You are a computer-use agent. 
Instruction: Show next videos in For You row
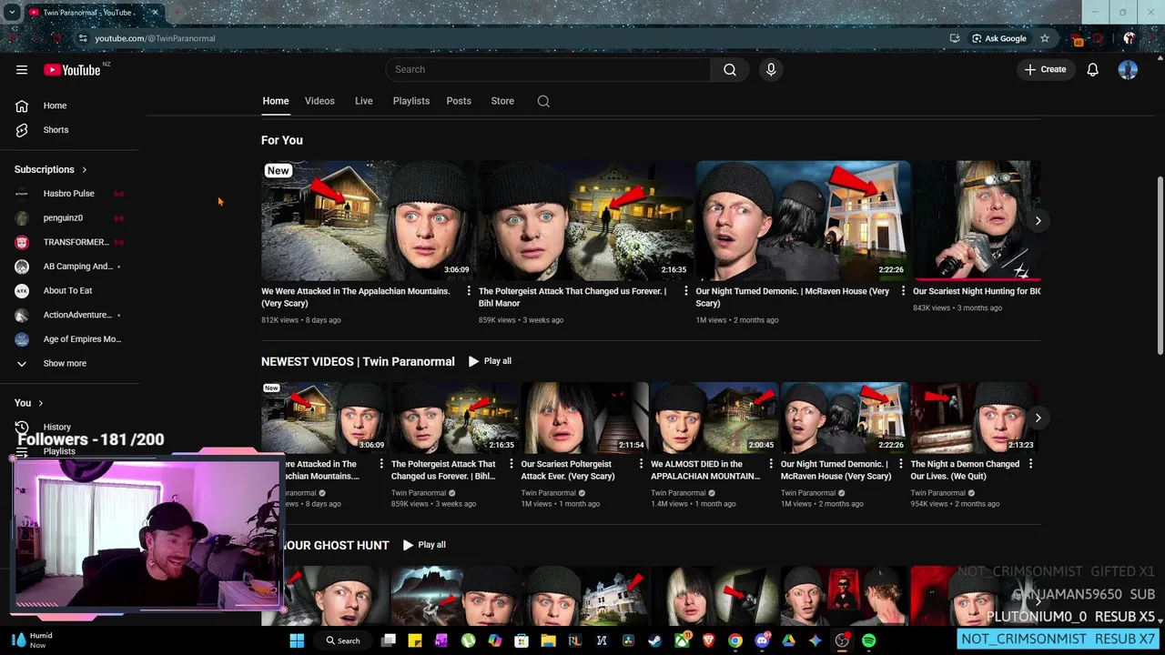click(x=1038, y=221)
